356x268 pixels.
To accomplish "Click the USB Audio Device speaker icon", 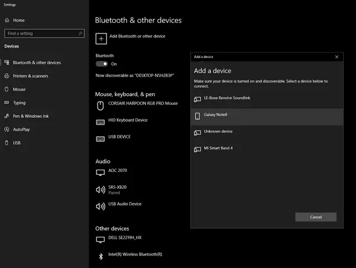I will (100, 207).
